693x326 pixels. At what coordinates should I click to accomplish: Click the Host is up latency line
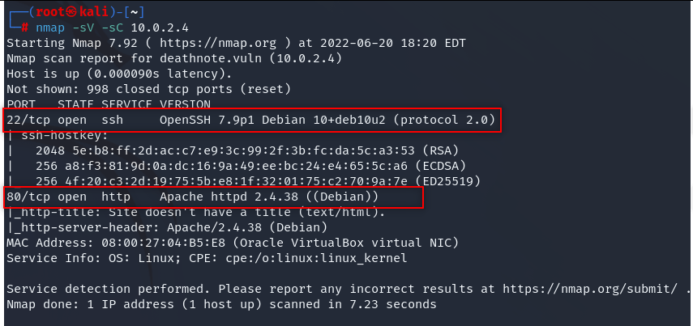point(119,74)
